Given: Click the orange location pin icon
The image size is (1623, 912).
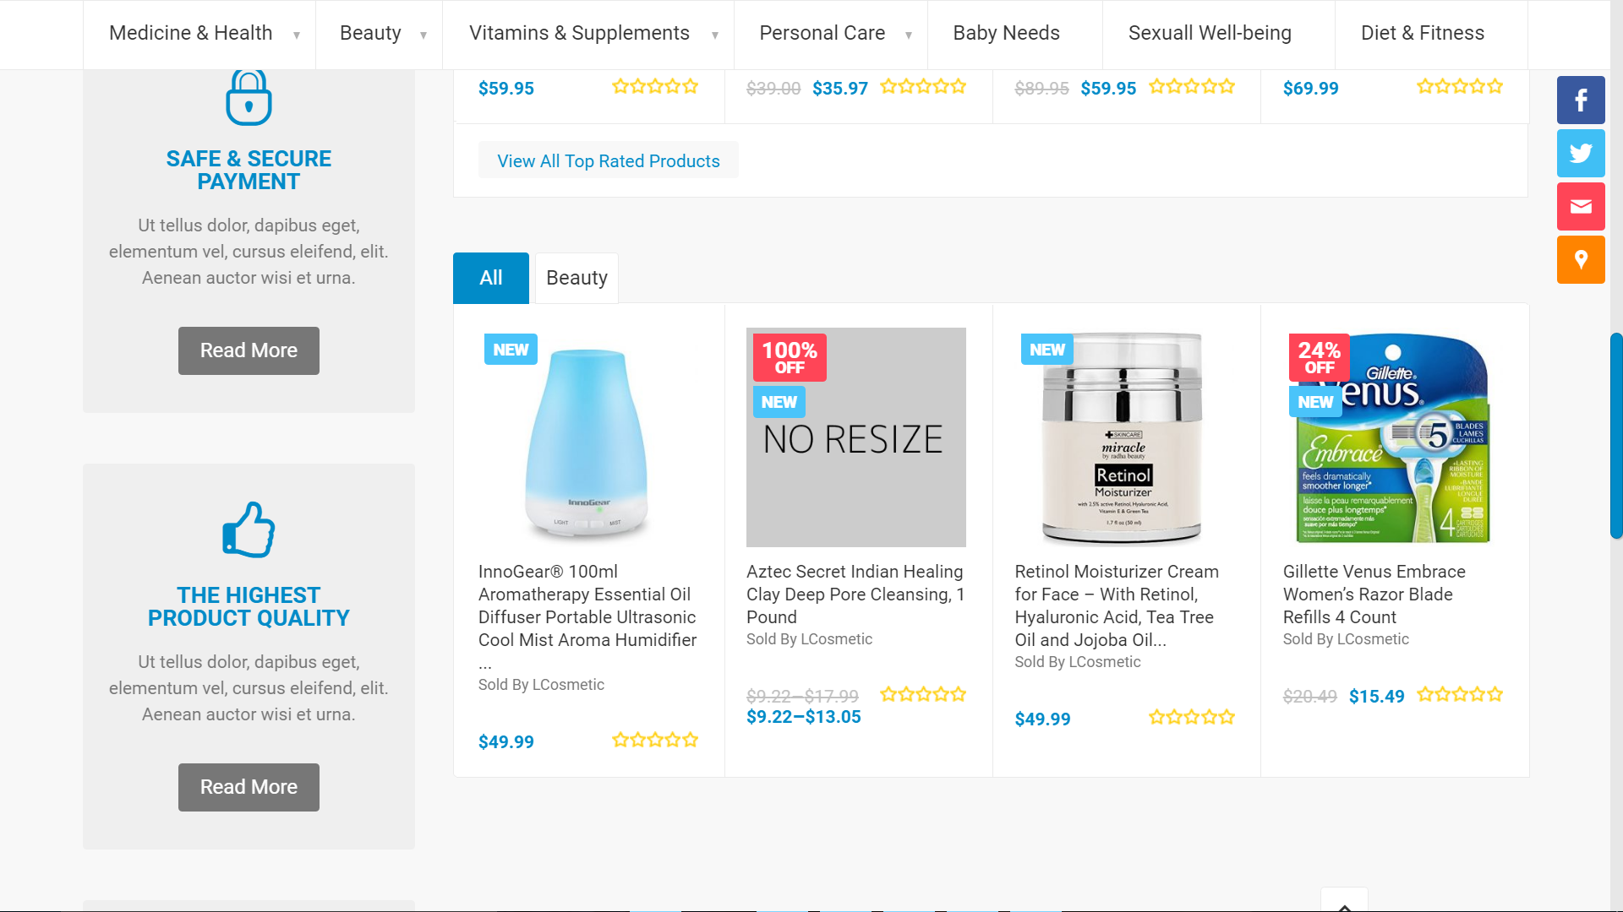Looking at the screenshot, I should point(1581,260).
